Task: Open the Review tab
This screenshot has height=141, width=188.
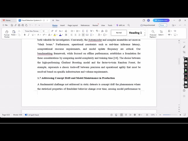Action: pyautogui.click(x=95, y=25)
